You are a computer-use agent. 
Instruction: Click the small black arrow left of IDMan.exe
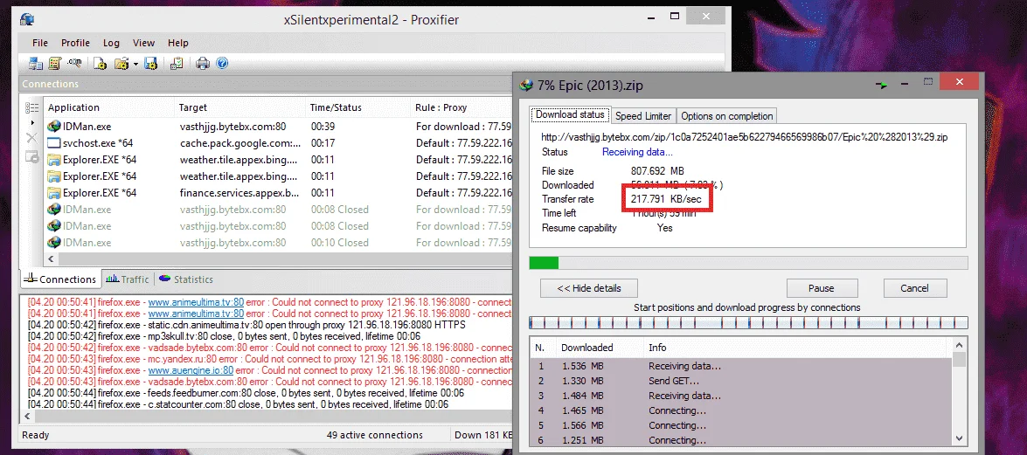pyautogui.click(x=32, y=123)
